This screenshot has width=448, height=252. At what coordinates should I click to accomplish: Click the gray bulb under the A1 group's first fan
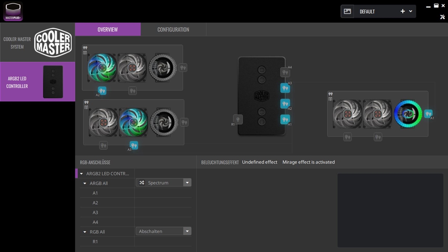[x=348, y=137]
